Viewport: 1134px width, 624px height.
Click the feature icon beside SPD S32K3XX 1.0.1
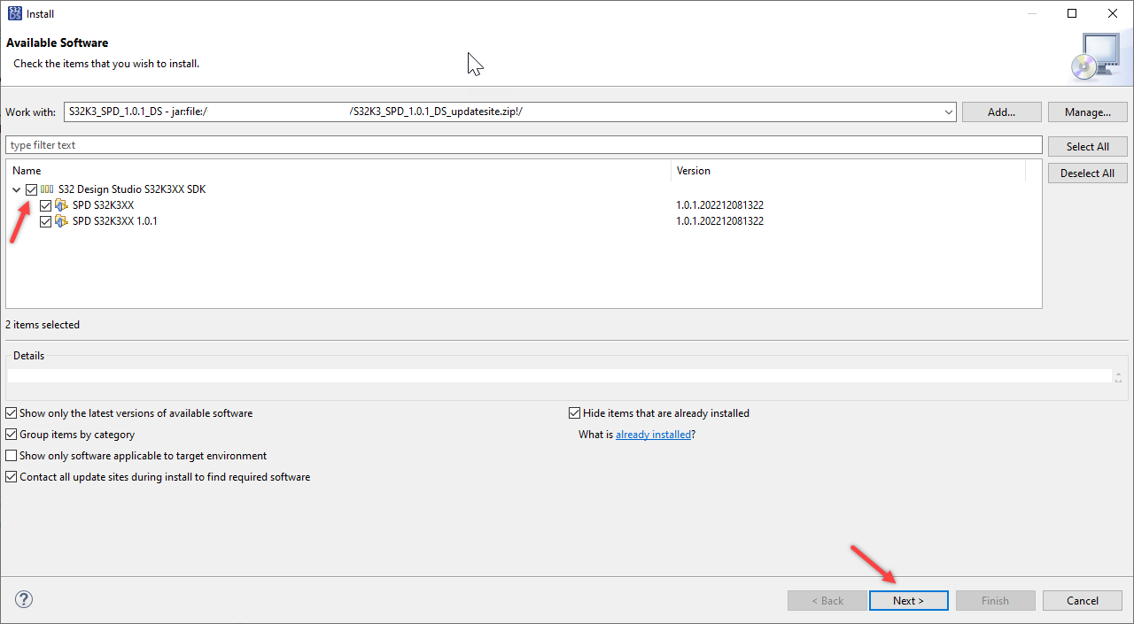coord(62,221)
